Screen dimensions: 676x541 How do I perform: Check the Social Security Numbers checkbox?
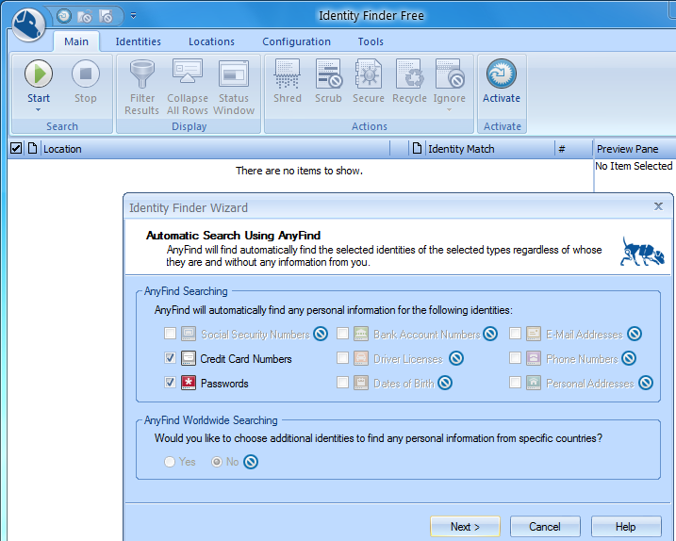(170, 334)
